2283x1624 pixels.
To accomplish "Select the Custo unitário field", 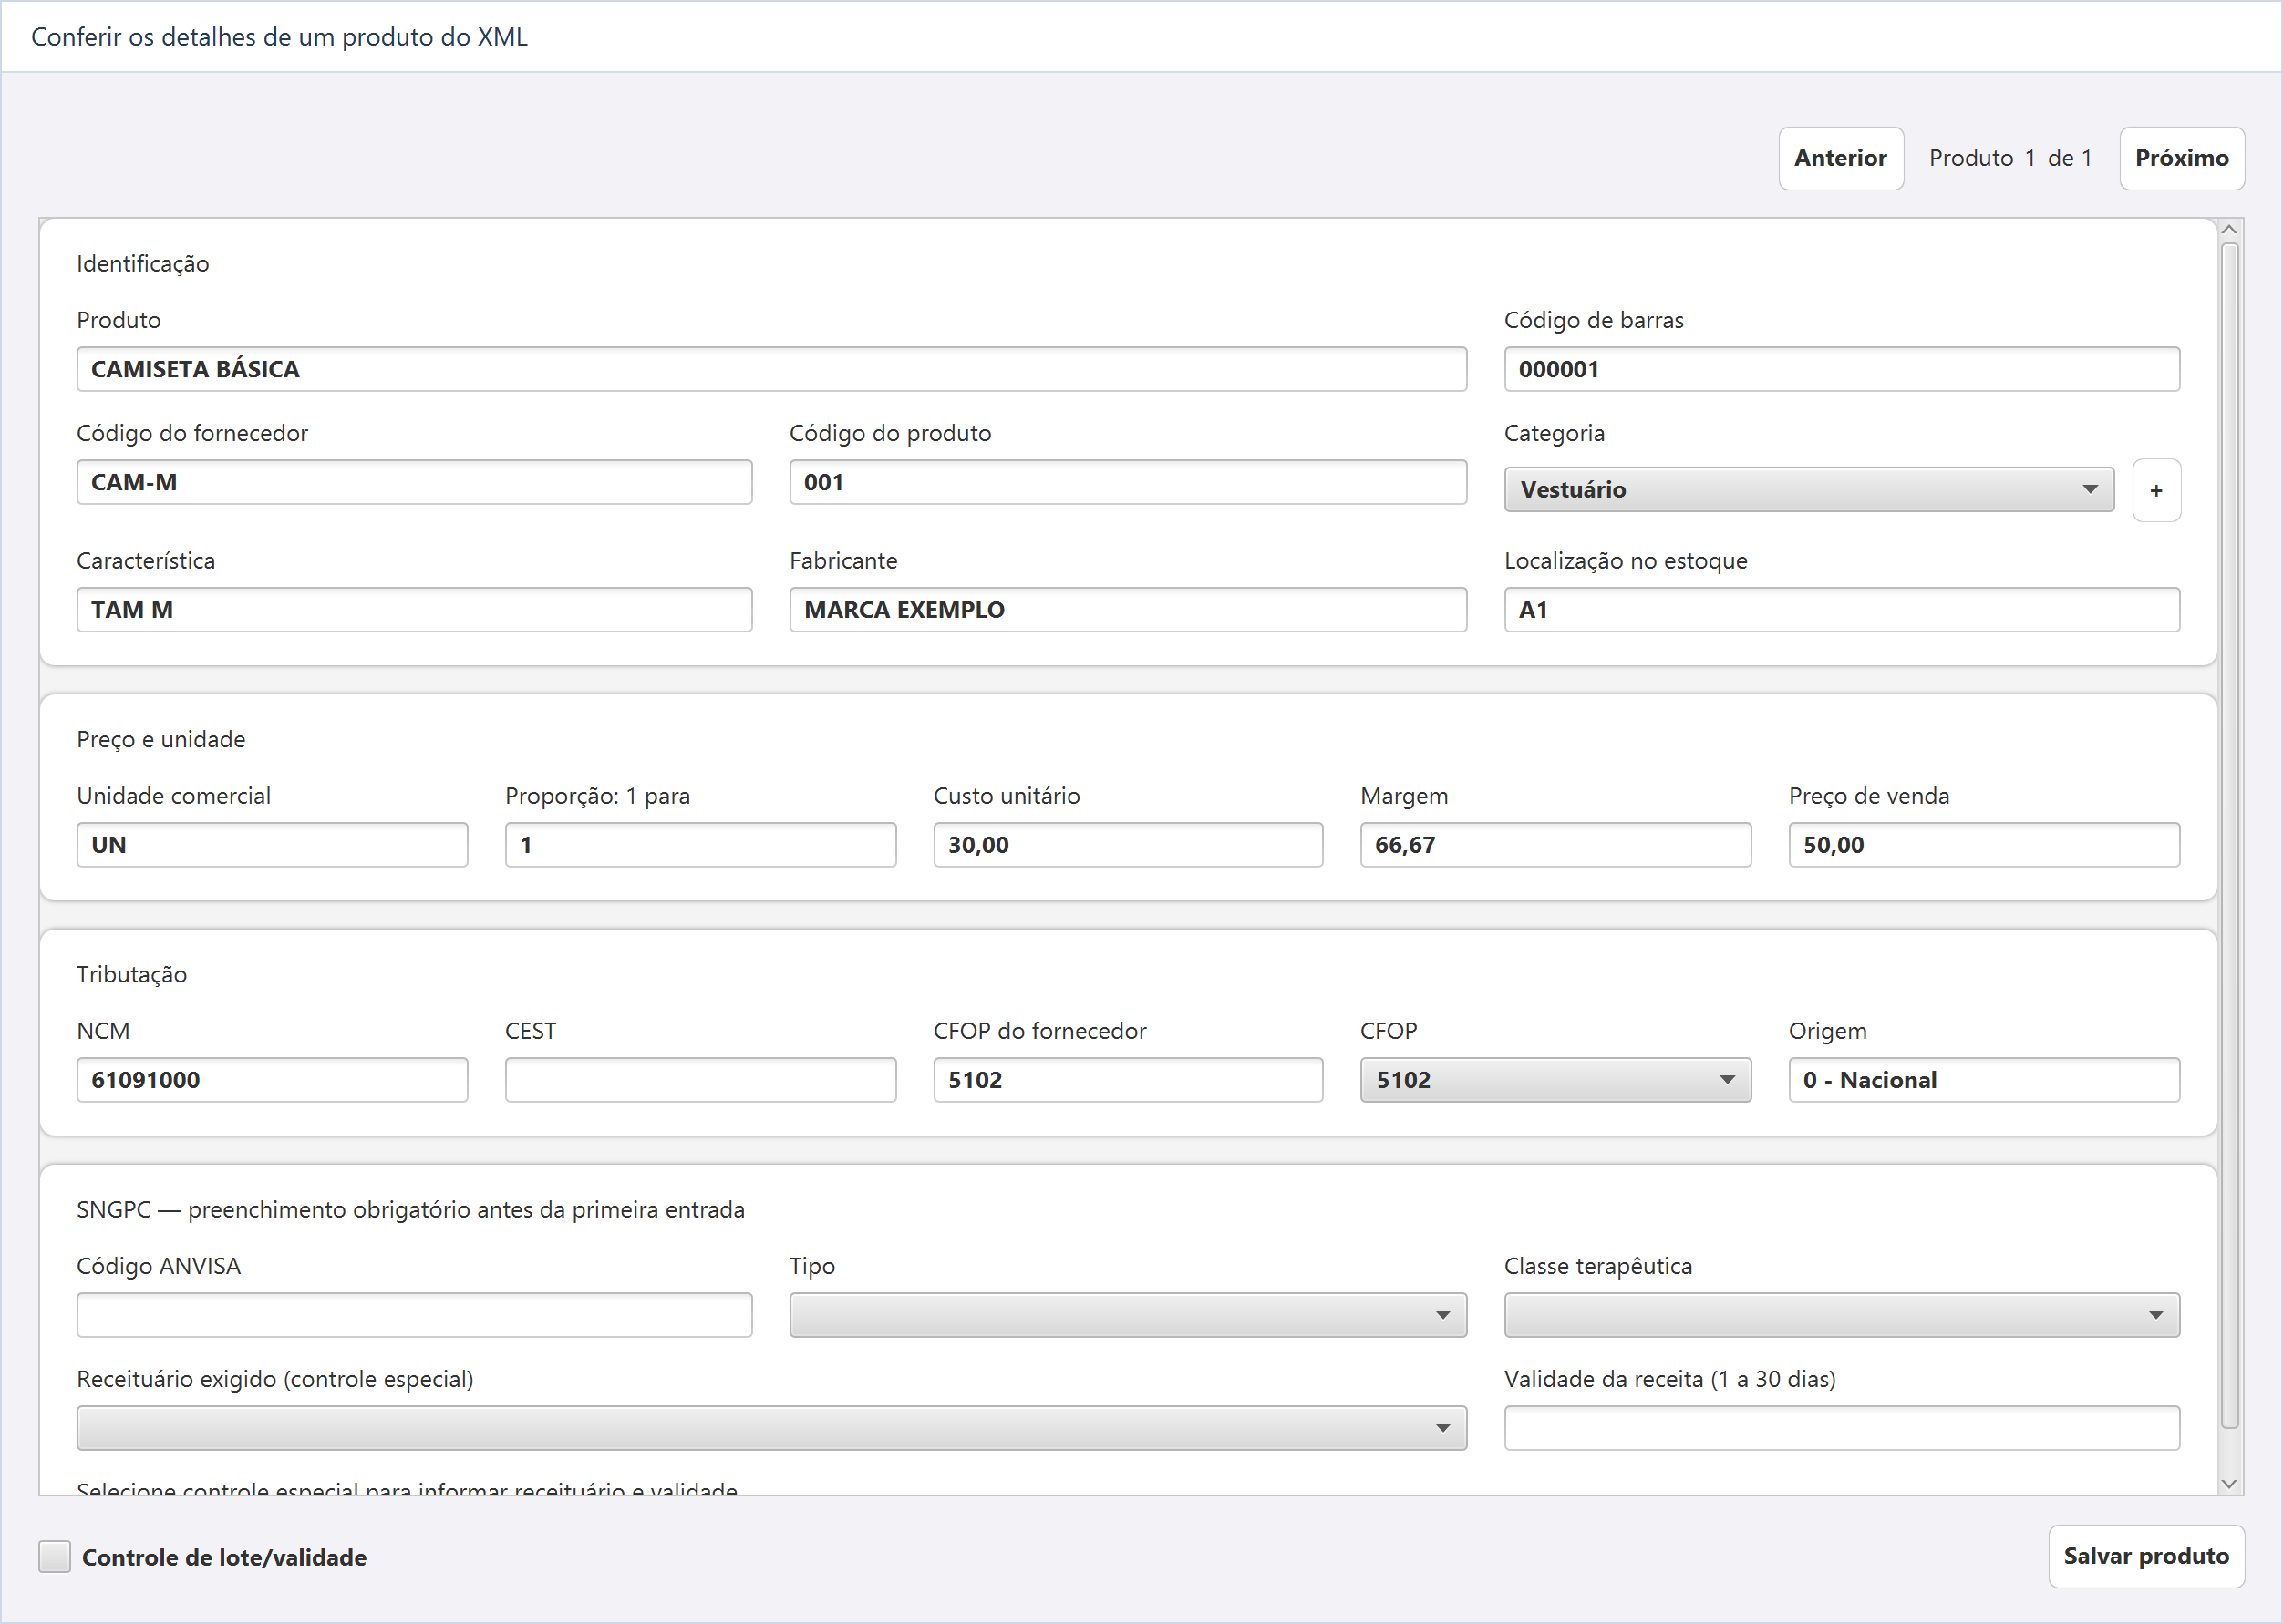I will tap(1128, 845).
